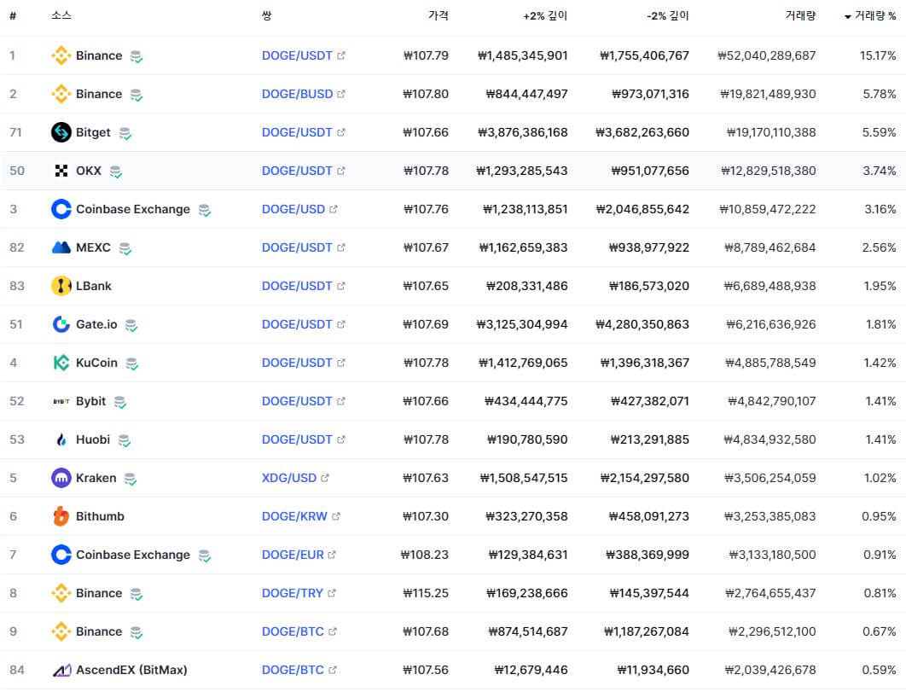This screenshot has width=906, height=692.
Task: Click the KuCoin exchange logo
Action: click(61, 363)
